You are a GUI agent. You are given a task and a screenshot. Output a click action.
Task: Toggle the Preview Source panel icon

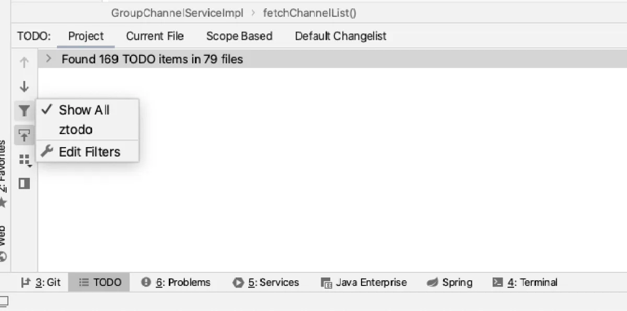[24, 183]
